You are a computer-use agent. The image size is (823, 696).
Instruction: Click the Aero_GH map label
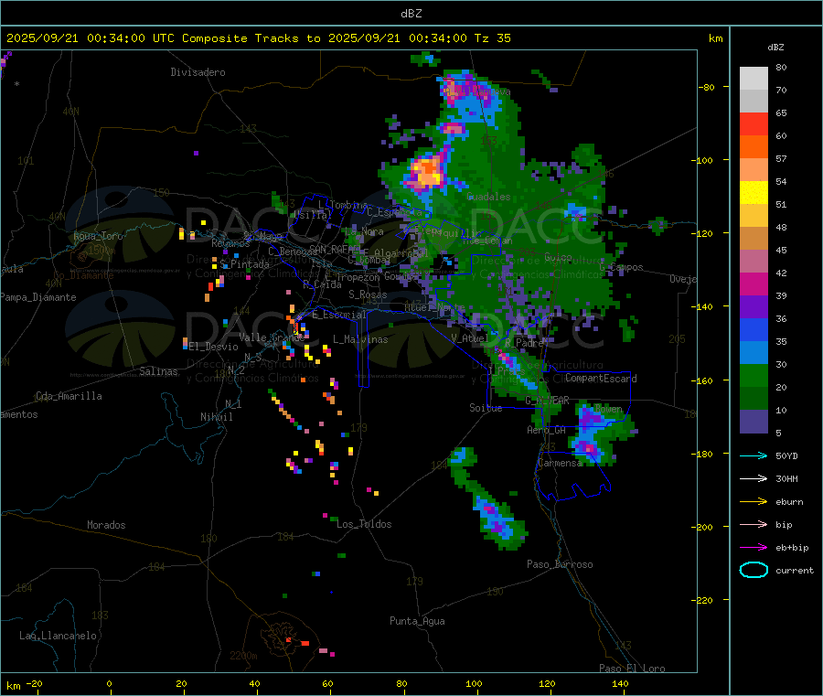pos(547,431)
